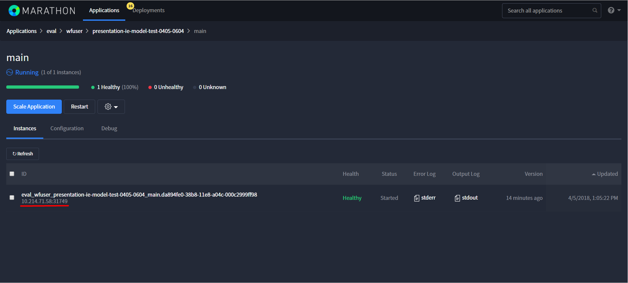Go to eval breadcrumb
Viewport: 628px width, 283px height.
coord(51,31)
